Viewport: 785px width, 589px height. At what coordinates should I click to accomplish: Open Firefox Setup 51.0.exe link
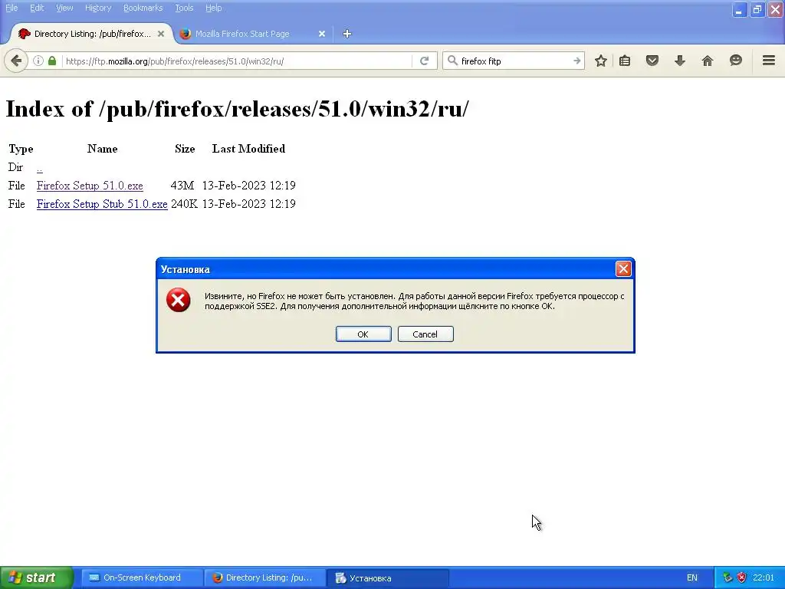point(90,186)
